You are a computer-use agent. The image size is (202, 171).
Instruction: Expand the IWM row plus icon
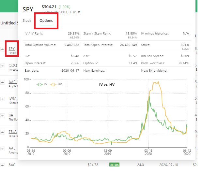coord(3,99)
